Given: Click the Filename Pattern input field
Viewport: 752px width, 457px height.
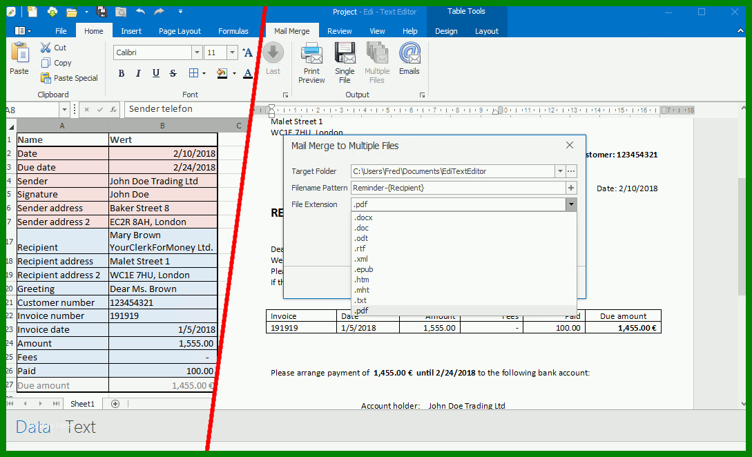Looking at the screenshot, I should 458,188.
